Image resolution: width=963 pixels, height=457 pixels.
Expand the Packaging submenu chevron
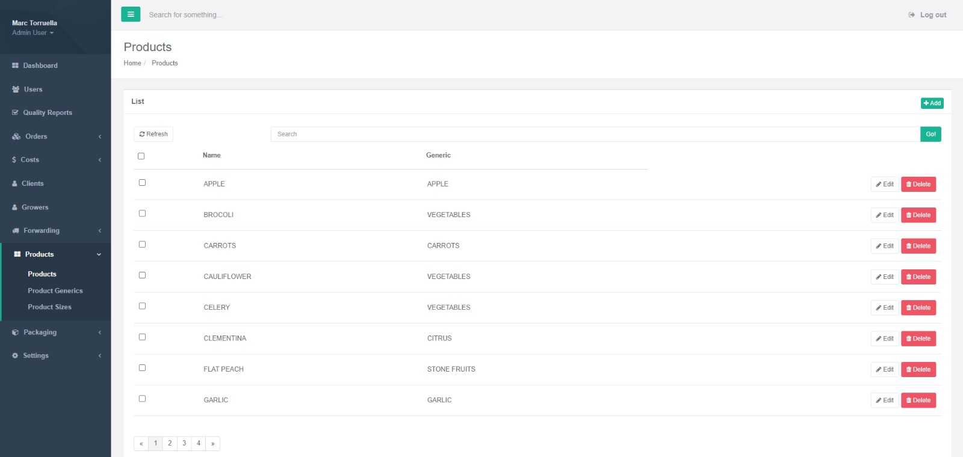coord(100,332)
